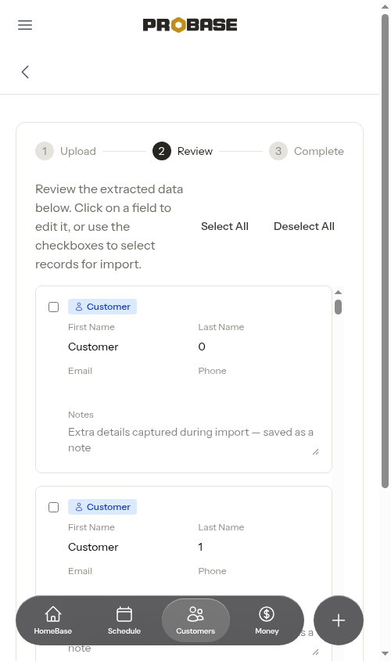Click Email label in Customer 1 card

coord(80,571)
